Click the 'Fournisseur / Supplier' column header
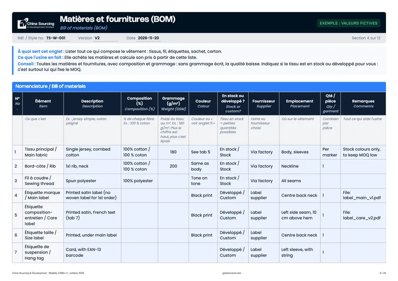The width and height of the screenshot is (398, 281). (264, 103)
